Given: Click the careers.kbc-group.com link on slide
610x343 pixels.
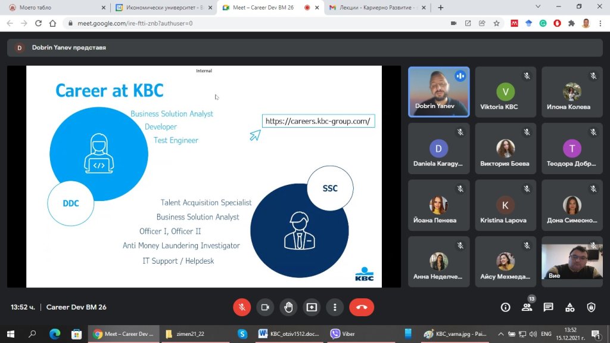Looking at the screenshot, I should click(x=318, y=121).
